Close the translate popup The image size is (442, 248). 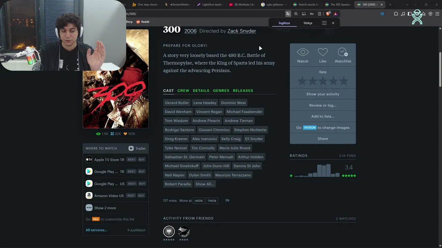(x=333, y=23)
